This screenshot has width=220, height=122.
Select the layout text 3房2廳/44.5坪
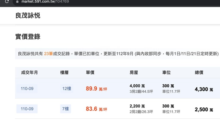[x=141, y=91]
